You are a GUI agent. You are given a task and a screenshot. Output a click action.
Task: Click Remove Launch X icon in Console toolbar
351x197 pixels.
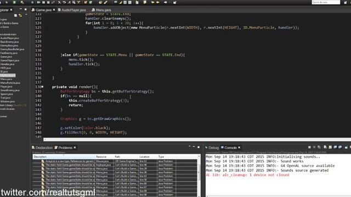[314, 147]
